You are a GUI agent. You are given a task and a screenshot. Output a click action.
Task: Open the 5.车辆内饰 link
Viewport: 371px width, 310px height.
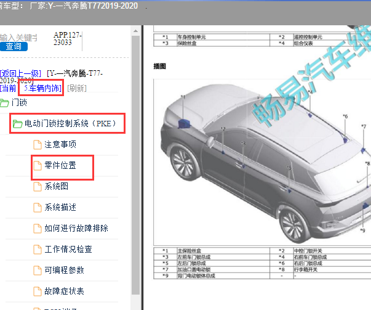pyautogui.click(x=42, y=88)
